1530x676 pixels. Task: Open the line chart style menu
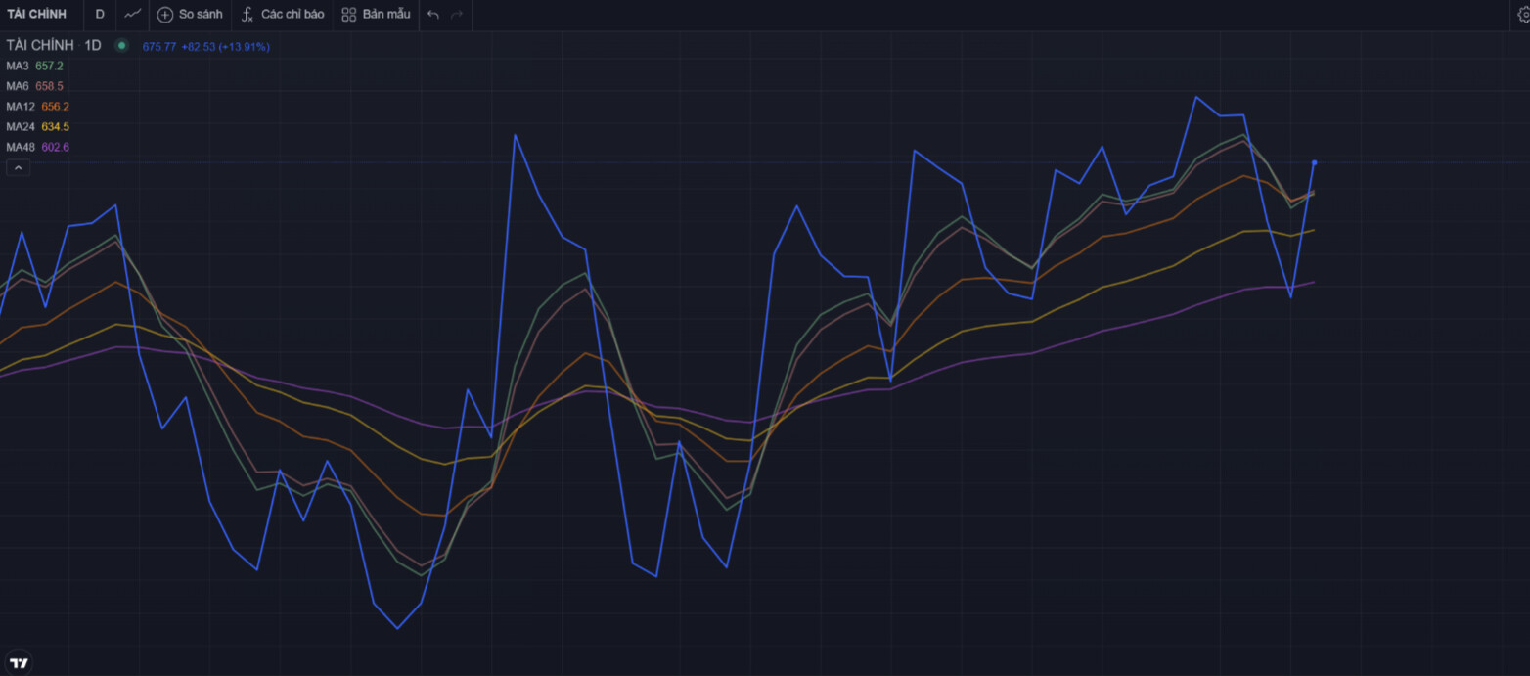pos(133,14)
